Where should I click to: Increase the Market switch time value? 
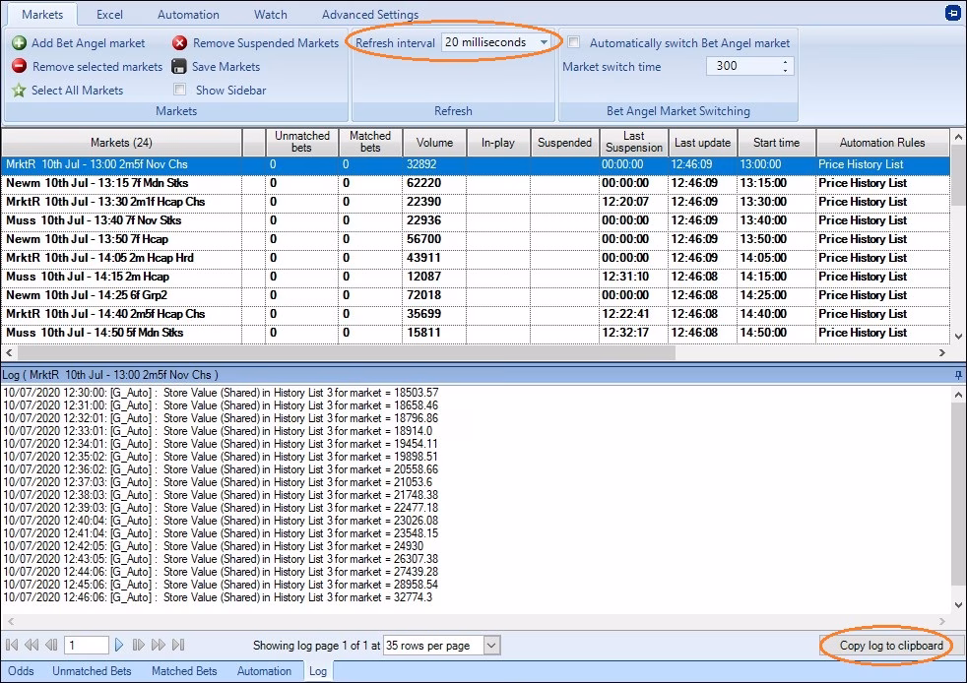[785, 62]
